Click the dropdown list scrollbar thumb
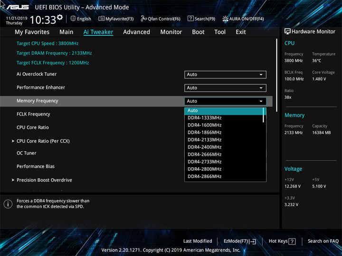This screenshot has height=256, width=342. (x=264, y=115)
